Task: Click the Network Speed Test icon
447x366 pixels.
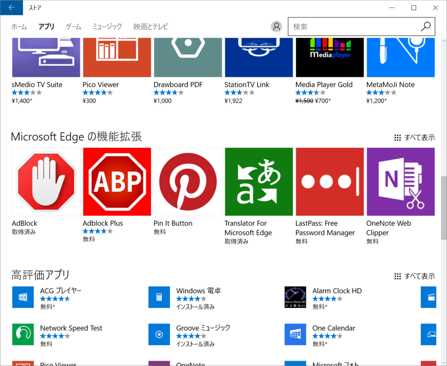Action: coord(23,335)
